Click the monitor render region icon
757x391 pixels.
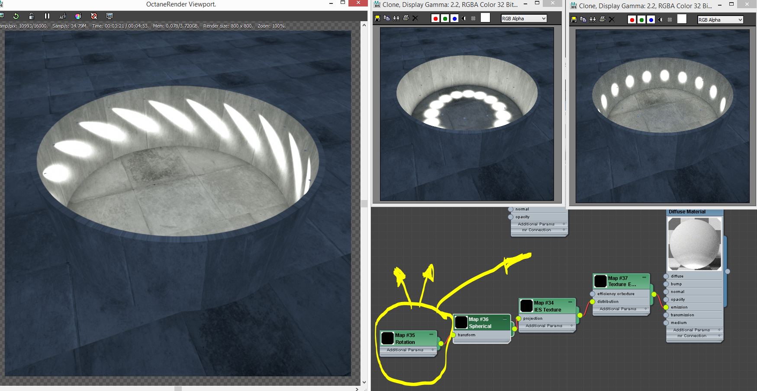[x=110, y=16]
